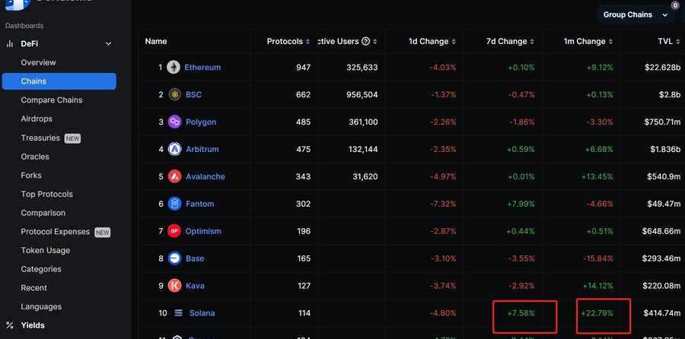
Task: Open the Base chain link
Action: 195,258
